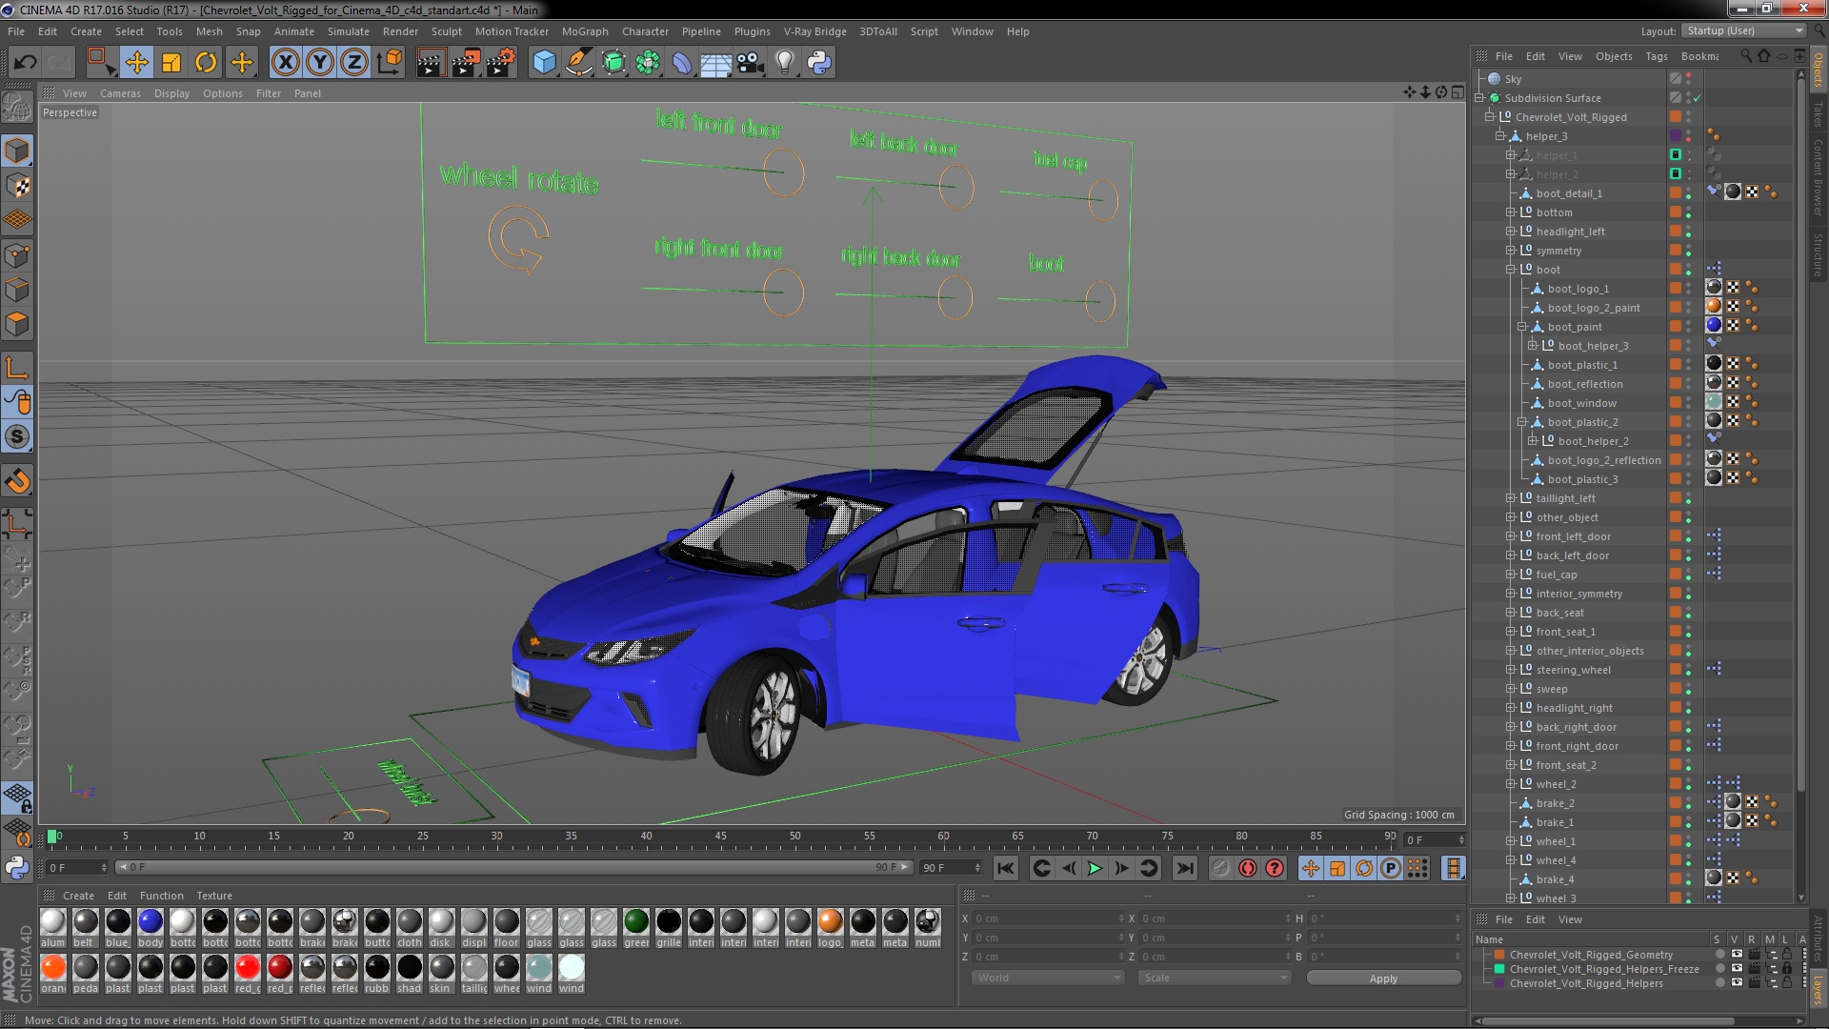Viewport: 1829px width, 1029px height.
Task: Expand the fuel_cap object
Action: coord(1511,575)
